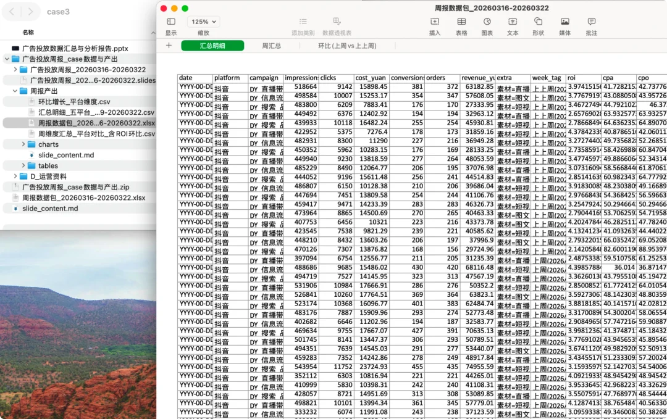
Task: Collapse the 周报产出 folder
Action: point(14,91)
